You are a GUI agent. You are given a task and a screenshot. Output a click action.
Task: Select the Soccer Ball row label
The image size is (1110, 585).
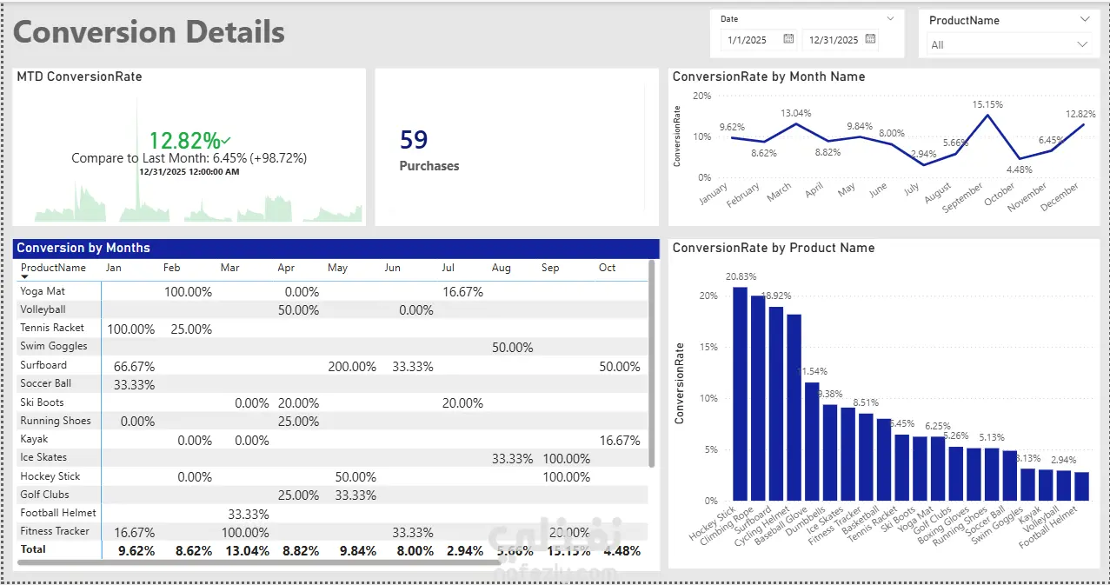pos(45,383)
